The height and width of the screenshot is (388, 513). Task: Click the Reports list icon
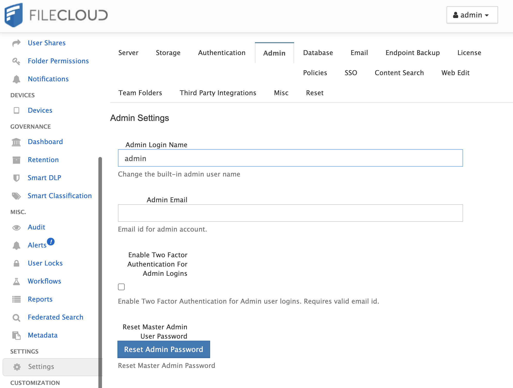16,299
